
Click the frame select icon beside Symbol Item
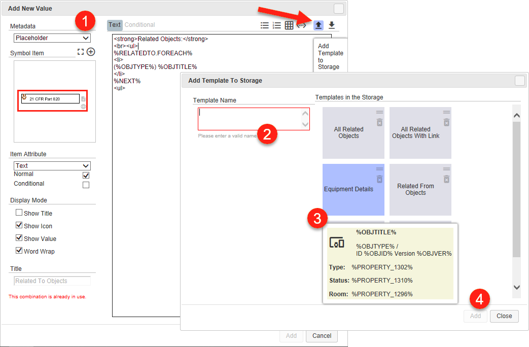80,52
